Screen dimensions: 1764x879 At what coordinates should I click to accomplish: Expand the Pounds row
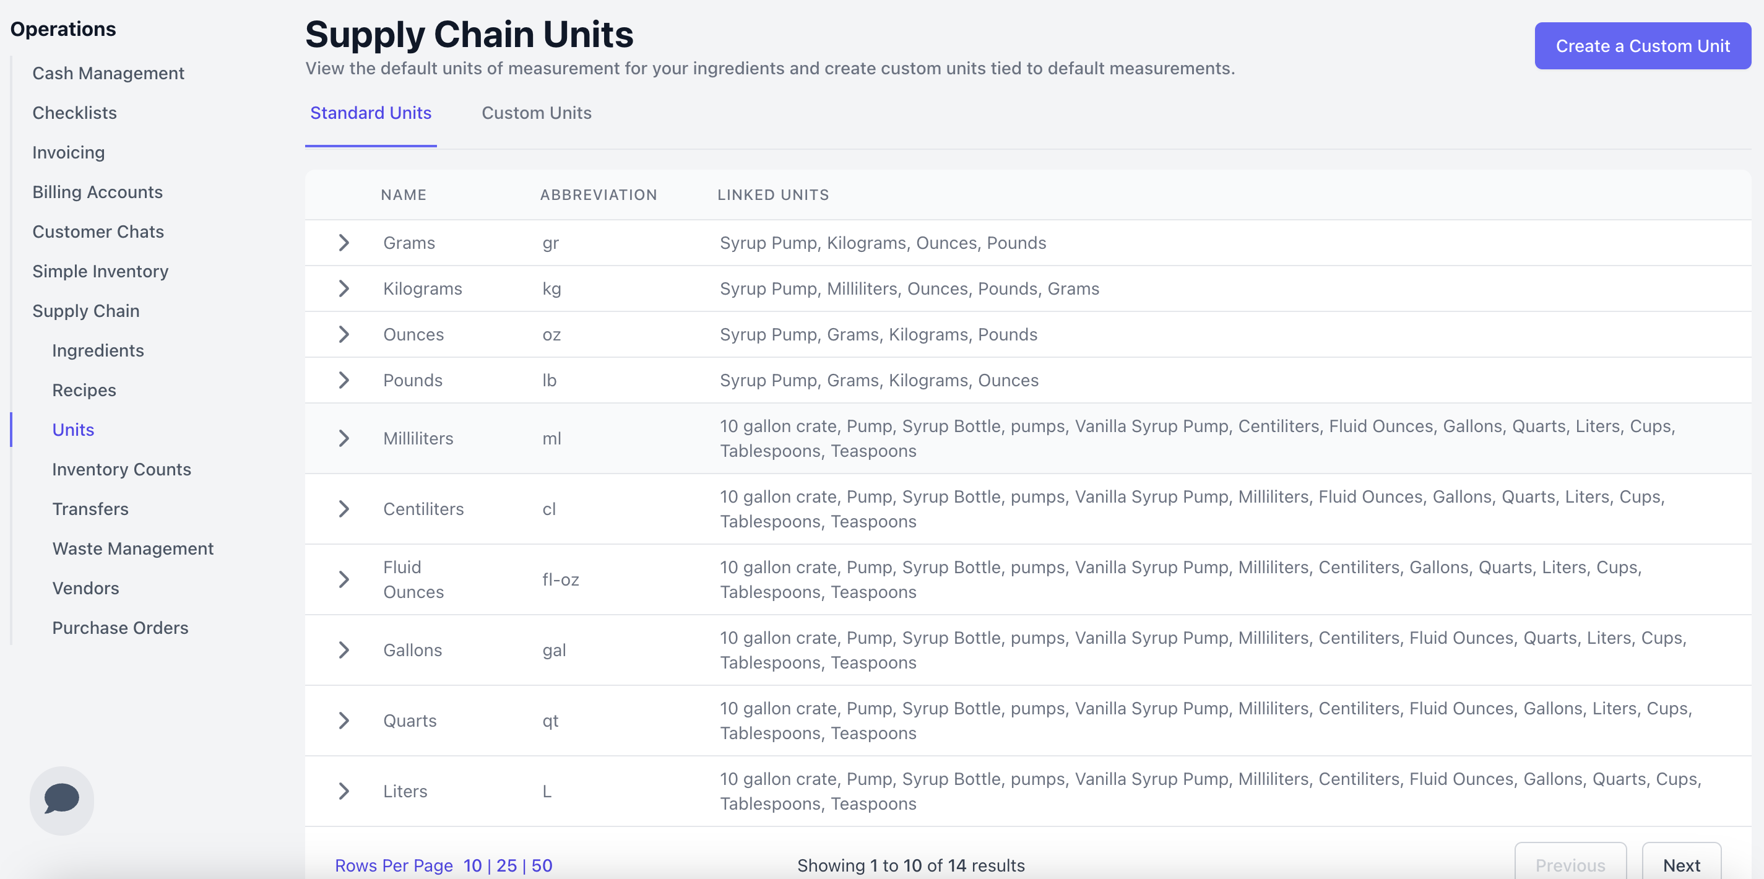[344, 380]
